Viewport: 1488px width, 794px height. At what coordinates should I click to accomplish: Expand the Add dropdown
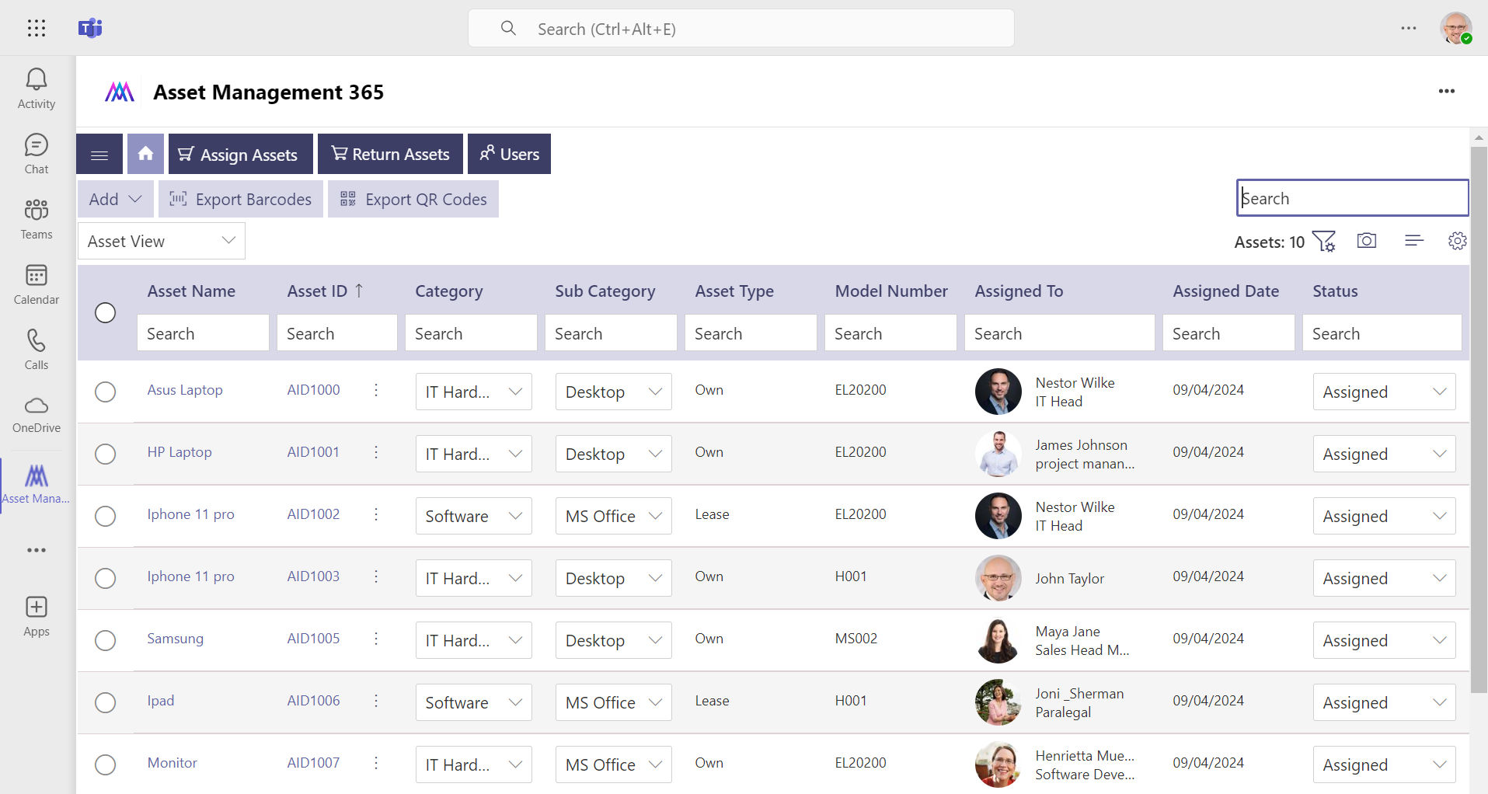tap(114, 199)
